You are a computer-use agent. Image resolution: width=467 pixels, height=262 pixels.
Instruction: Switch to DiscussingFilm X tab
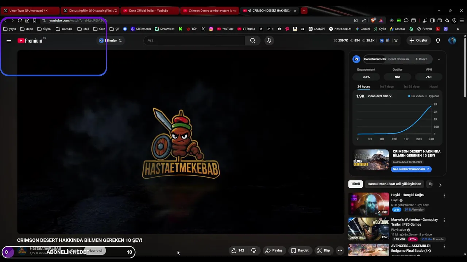89,11
